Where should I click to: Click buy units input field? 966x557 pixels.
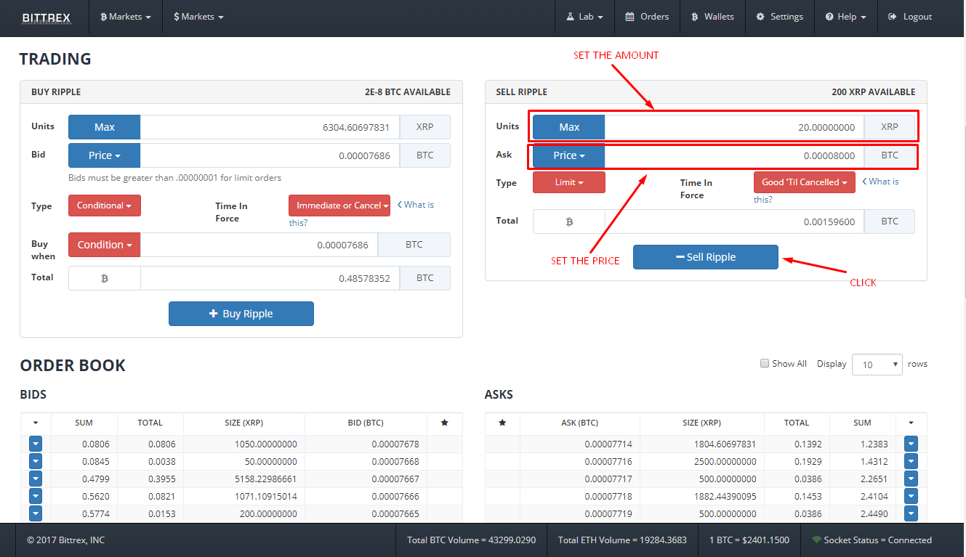point(270,127)
